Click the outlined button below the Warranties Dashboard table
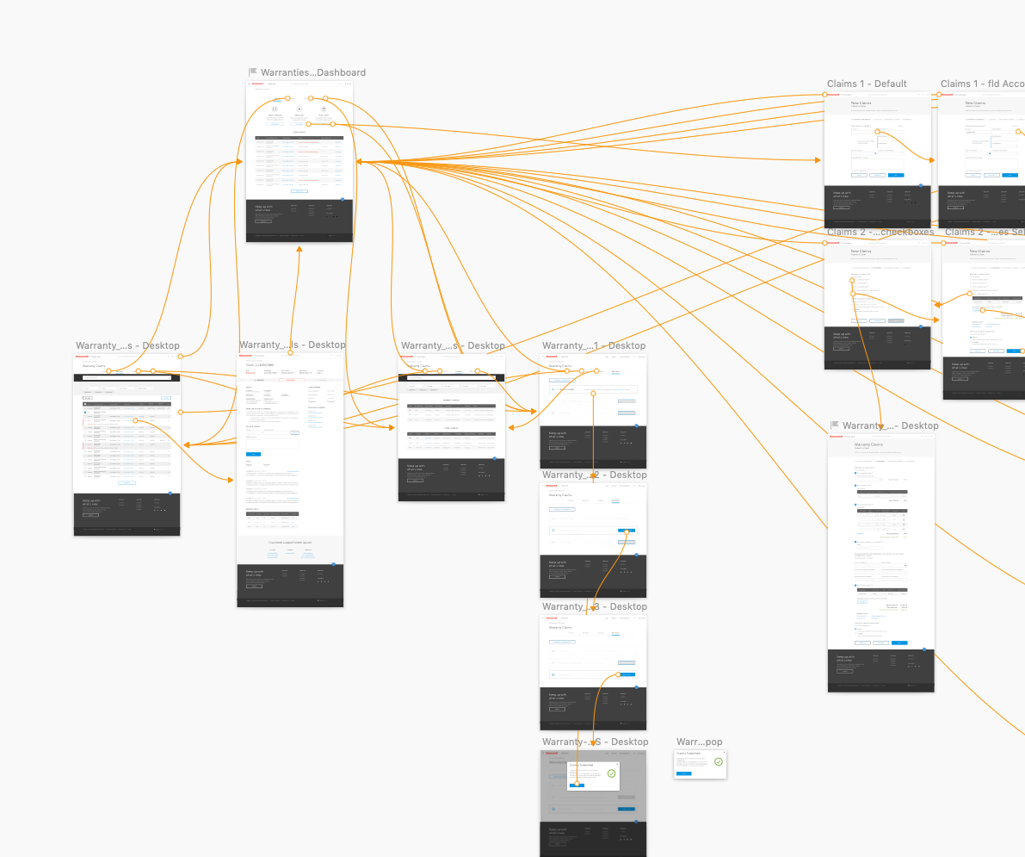 point(299,191)
